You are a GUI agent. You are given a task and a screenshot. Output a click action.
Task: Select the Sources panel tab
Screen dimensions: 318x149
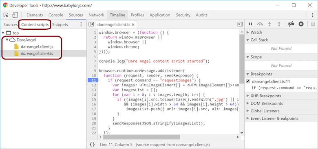point(76,15)
